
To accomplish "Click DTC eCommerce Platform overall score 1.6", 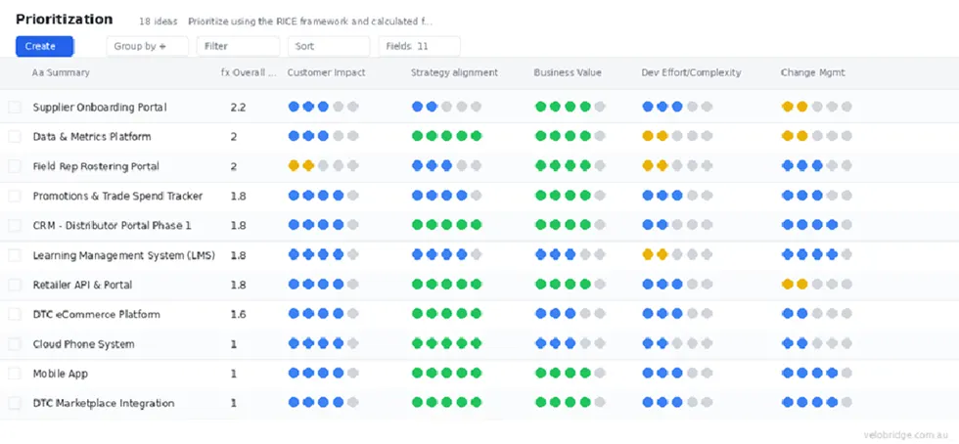I will [x=238, y=314].
